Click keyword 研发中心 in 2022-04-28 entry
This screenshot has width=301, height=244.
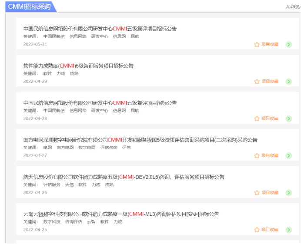[100, 111]
